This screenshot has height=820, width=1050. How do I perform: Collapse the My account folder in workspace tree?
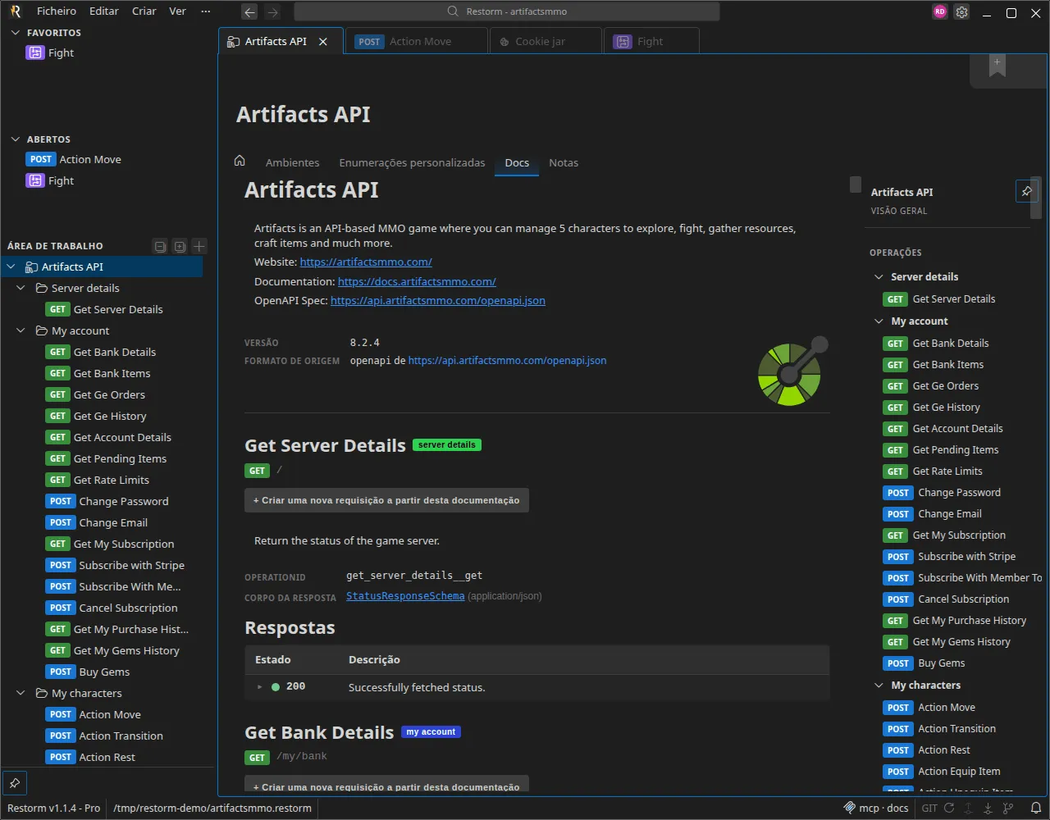coord(21,330)
